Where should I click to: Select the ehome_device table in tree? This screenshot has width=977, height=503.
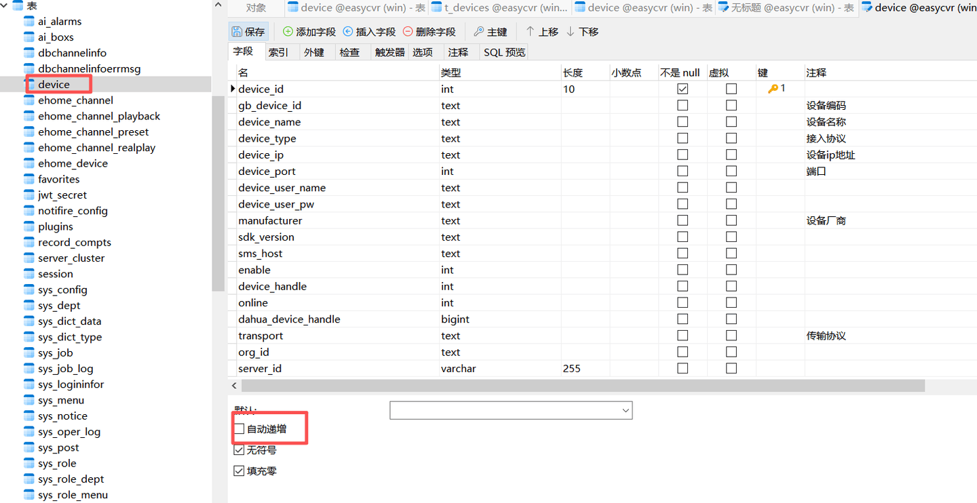pyautogui.click(x=73, y=163)
